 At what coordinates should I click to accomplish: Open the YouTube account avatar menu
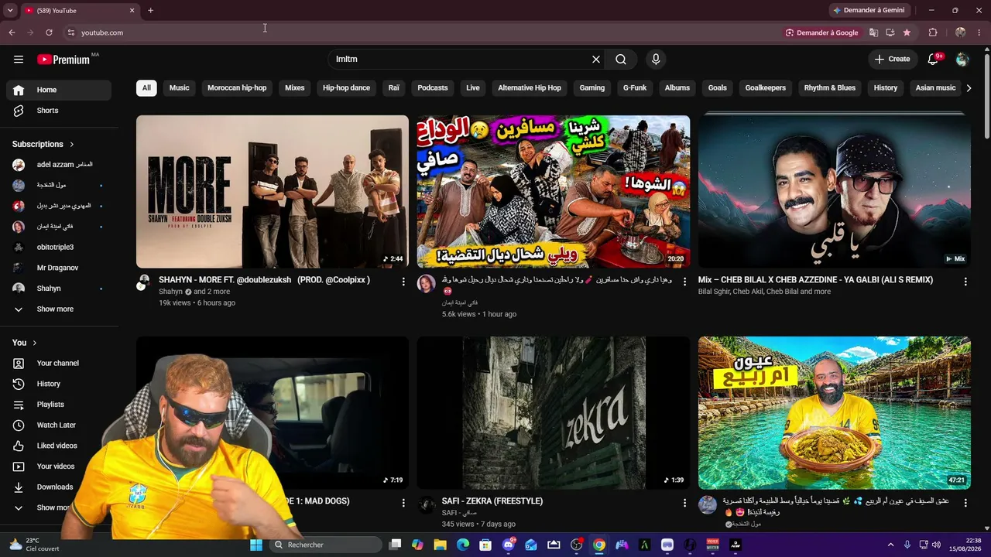click(x=962, y=60)
